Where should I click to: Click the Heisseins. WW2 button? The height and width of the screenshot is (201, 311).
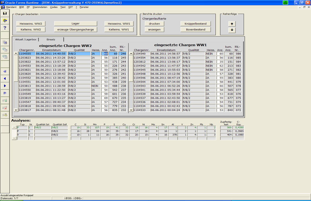(31, 24)
